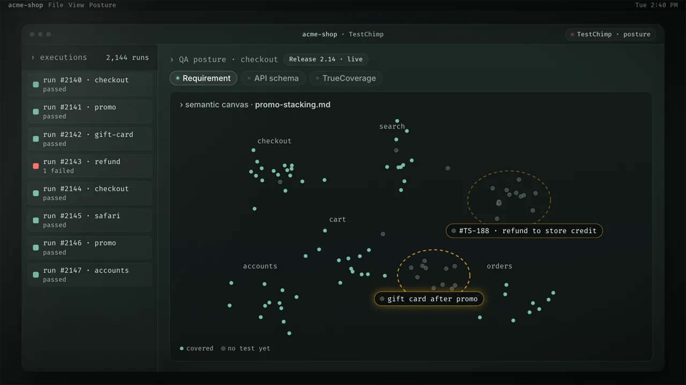Open run #2144 · checkout
Image resolution: width=686 pixels, height=385 pixels.
pos(91,193)
